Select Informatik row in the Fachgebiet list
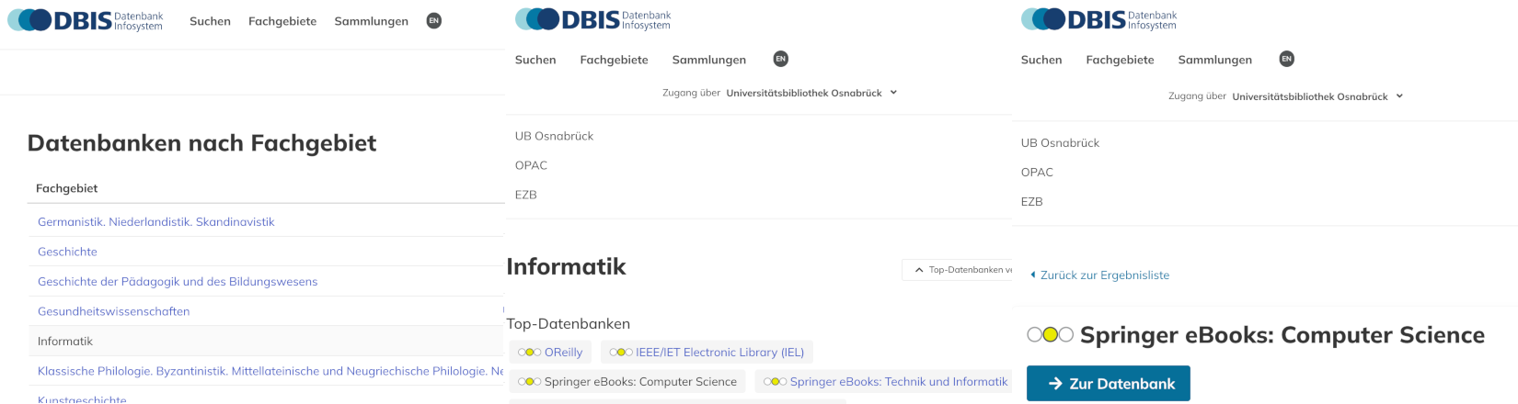 click(x=65, y=342)
